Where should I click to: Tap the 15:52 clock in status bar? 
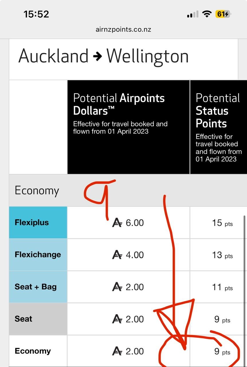(x=36, y=14)
